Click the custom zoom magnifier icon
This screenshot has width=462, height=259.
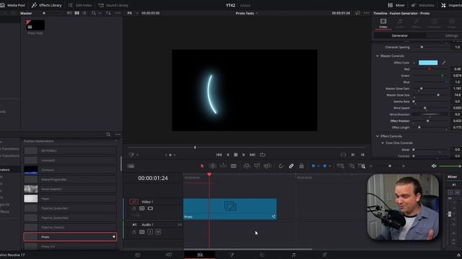point(362,166)
